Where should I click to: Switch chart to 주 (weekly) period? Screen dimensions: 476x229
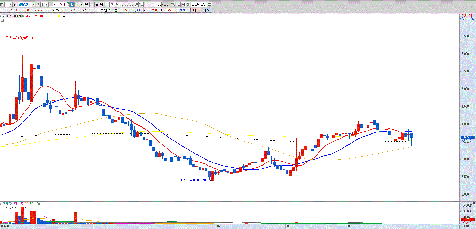point(77,4)
